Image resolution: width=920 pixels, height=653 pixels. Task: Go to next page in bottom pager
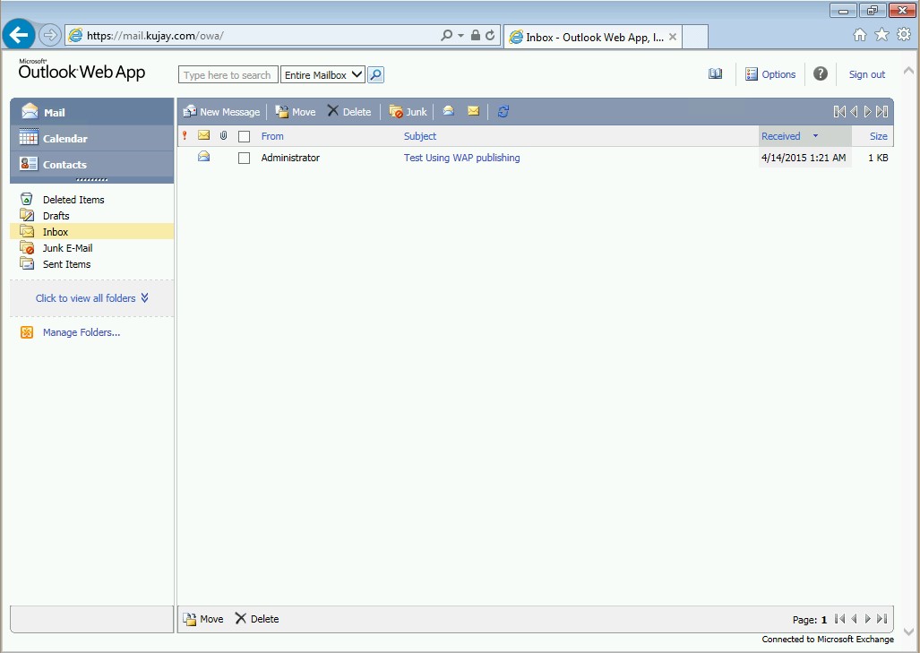pyautogui.click(x=868, y=619)
